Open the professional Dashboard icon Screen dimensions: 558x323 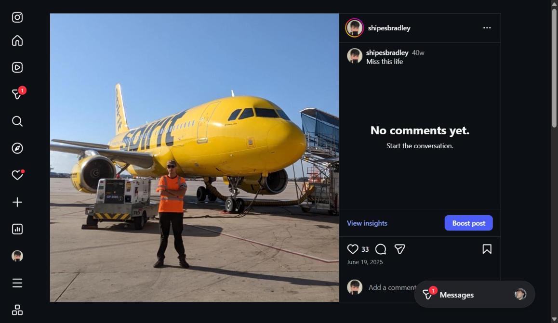[x=17, y=229]
